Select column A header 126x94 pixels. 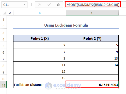click(10, 13)
